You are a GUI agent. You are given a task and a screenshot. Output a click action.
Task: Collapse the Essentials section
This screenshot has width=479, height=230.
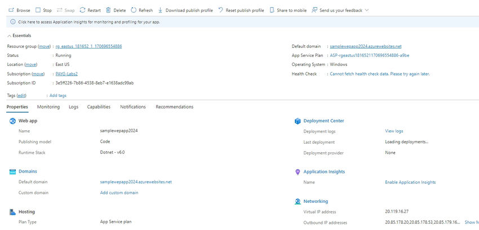click(9, 36)
